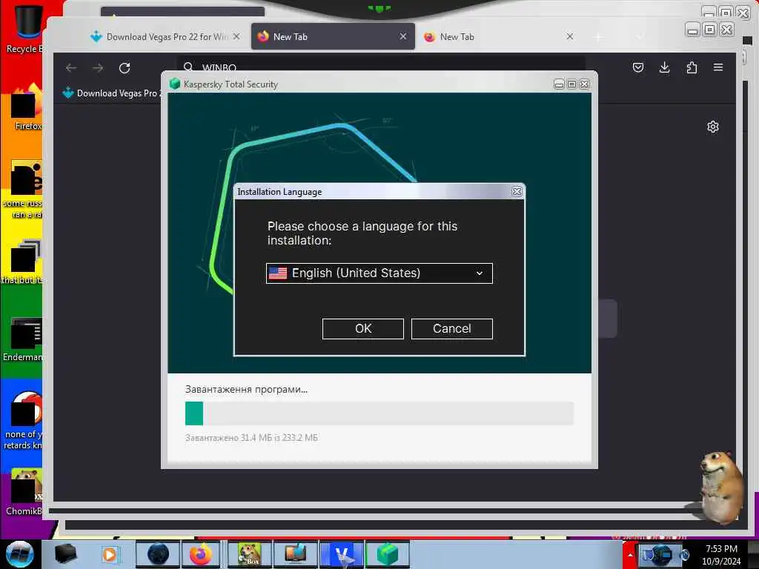Screen dimensions: 759x569
Task: Click the taskbar clock 7:53 PM
Action: coord(721,549)
